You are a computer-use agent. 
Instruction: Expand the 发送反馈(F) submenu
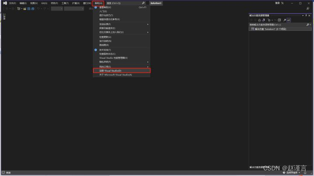[x=122, y=24]
